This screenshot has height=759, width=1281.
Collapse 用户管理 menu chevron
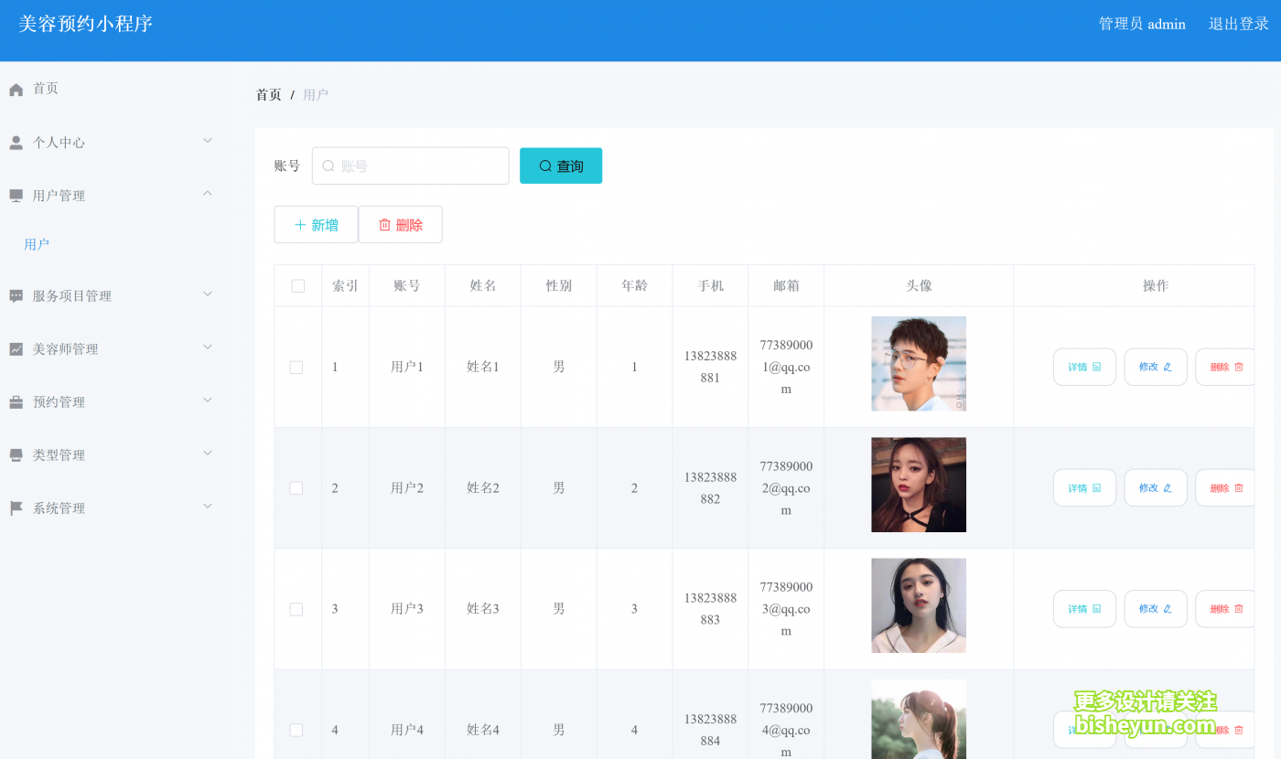(208, 194)
